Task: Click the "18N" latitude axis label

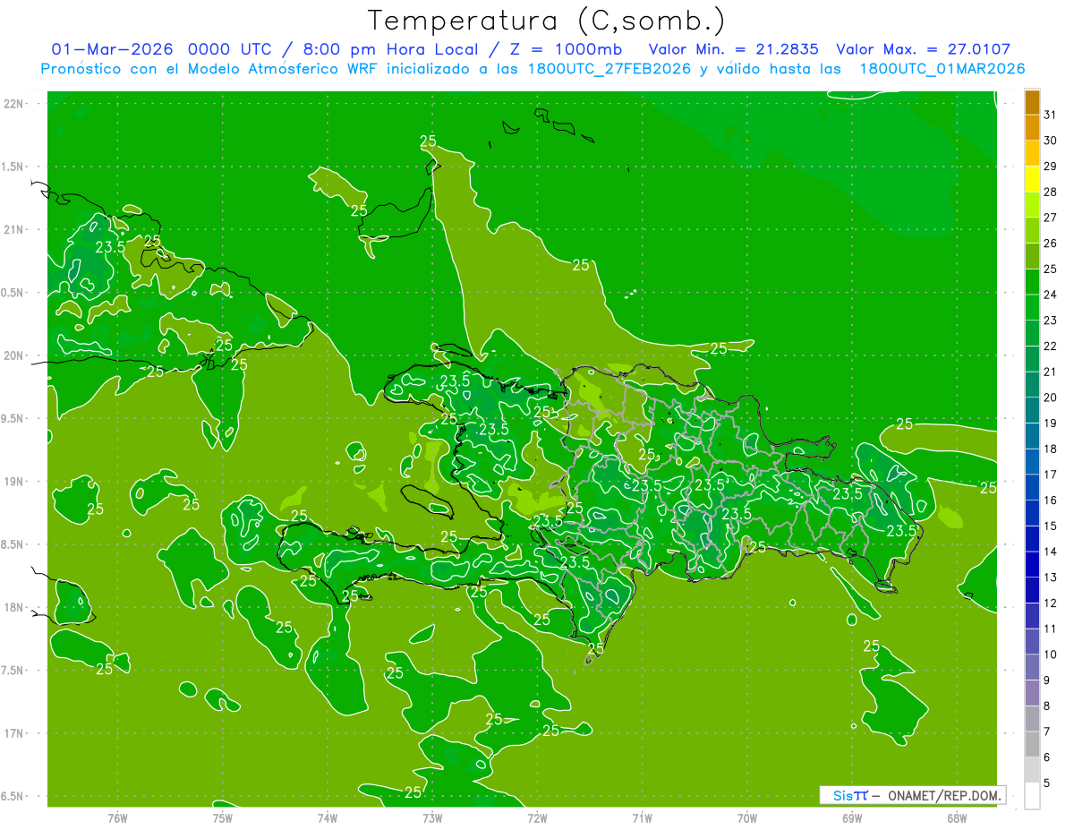Action: 15,608
